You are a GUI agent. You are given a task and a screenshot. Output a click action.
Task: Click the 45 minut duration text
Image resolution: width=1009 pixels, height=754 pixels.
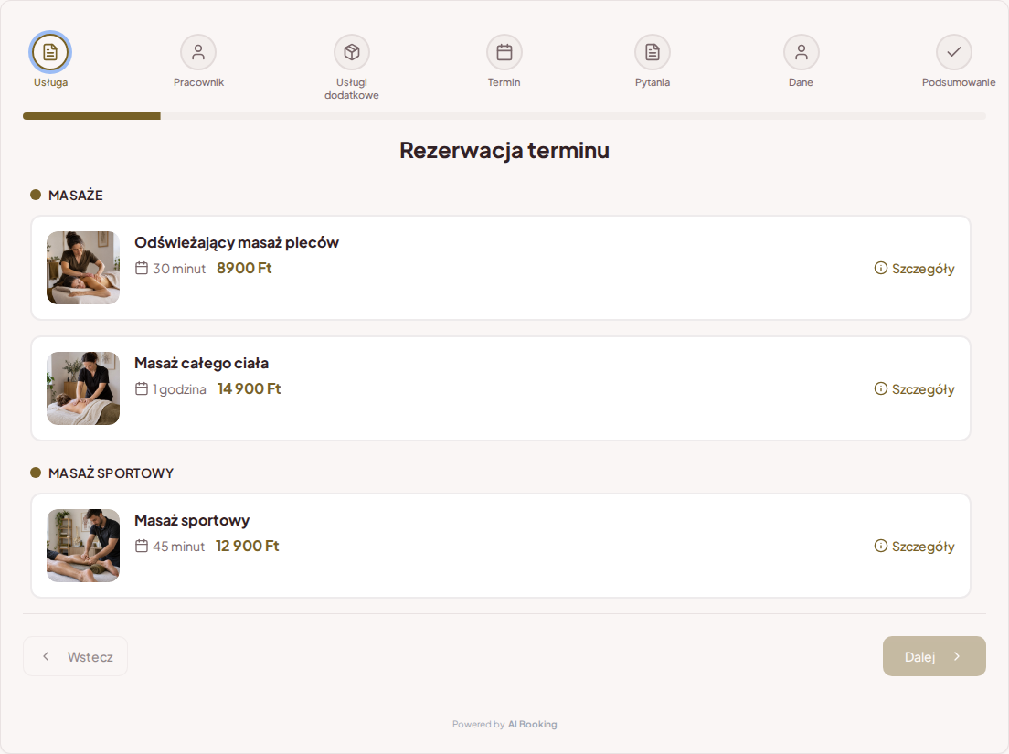pyautogui.click(x=178, y=547)
